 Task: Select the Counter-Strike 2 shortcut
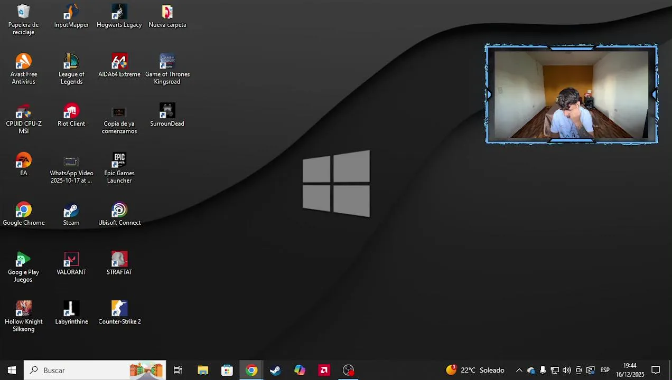119,313
